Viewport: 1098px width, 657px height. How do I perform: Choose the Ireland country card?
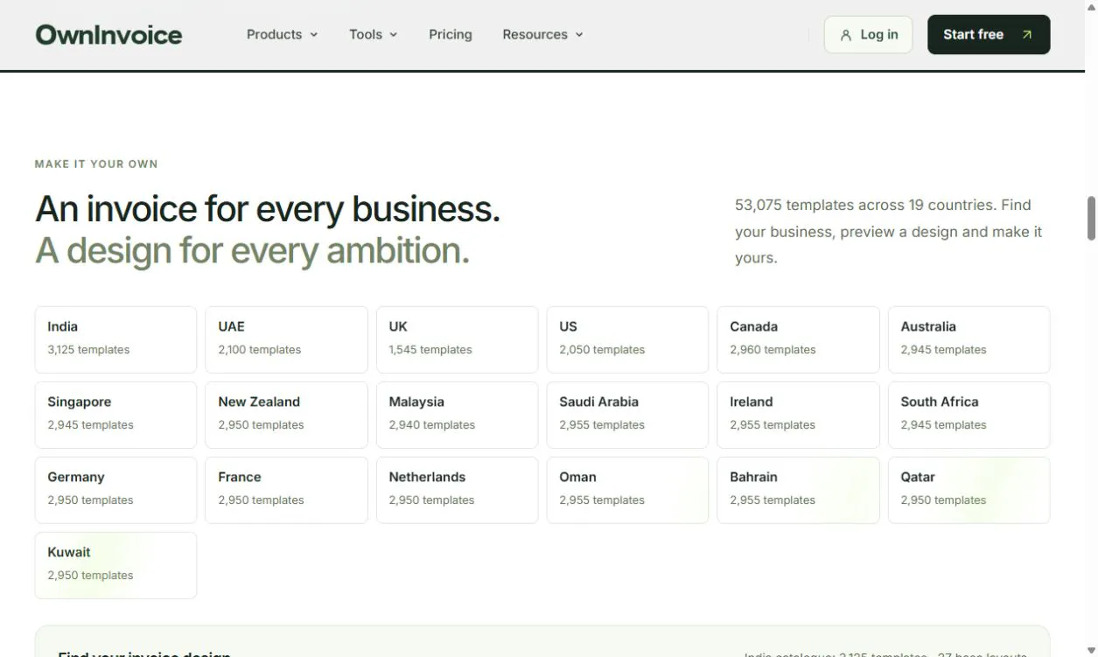799,415
